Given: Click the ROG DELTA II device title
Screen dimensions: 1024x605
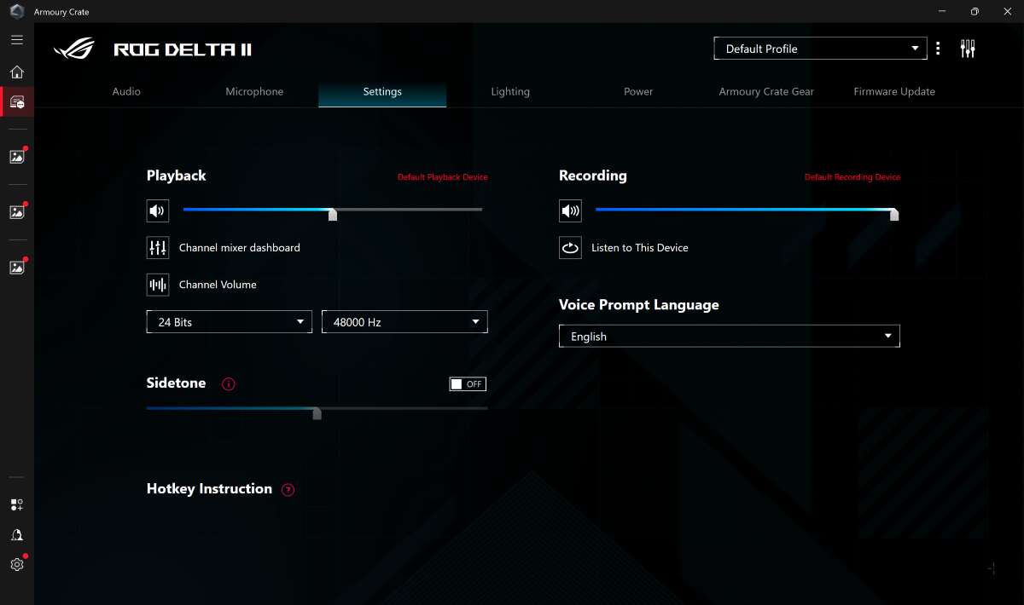Looking at the screenshot, I should pos(183,49).
